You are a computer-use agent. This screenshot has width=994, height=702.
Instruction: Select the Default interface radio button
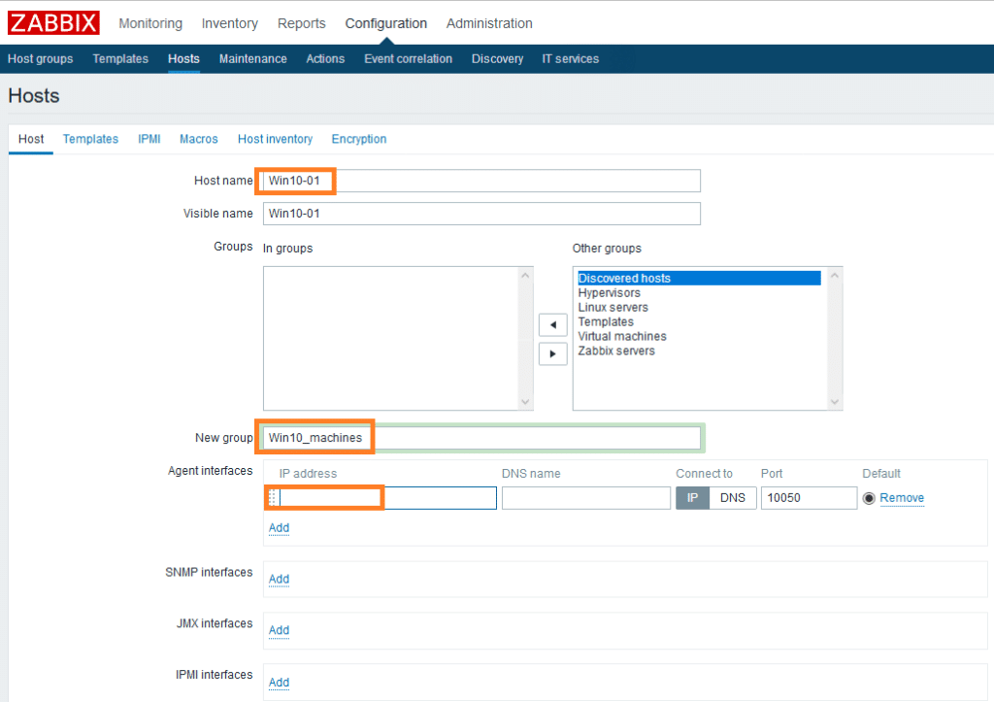869,498
